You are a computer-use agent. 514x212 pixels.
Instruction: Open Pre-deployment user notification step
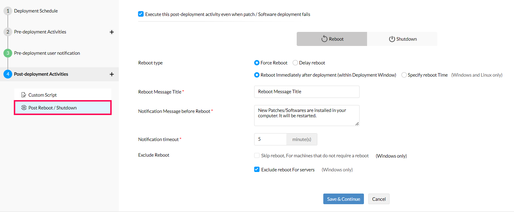(x=47, y=53)
